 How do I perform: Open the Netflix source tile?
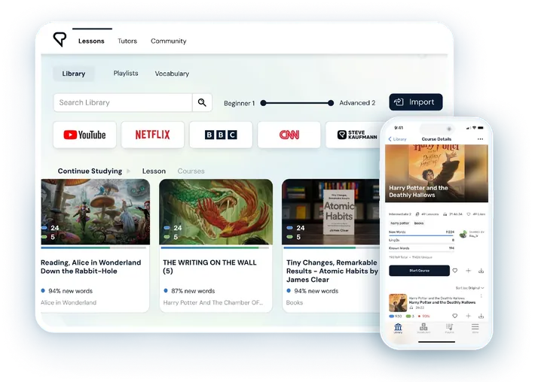point(152,135)
